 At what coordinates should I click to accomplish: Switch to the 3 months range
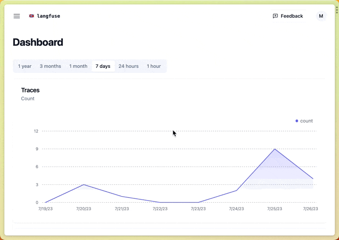pos(50,66)
